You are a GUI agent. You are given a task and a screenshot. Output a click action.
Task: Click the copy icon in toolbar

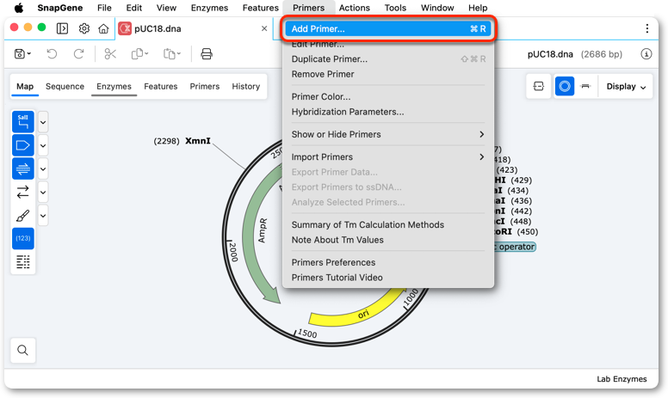click(x=139, y=54)
